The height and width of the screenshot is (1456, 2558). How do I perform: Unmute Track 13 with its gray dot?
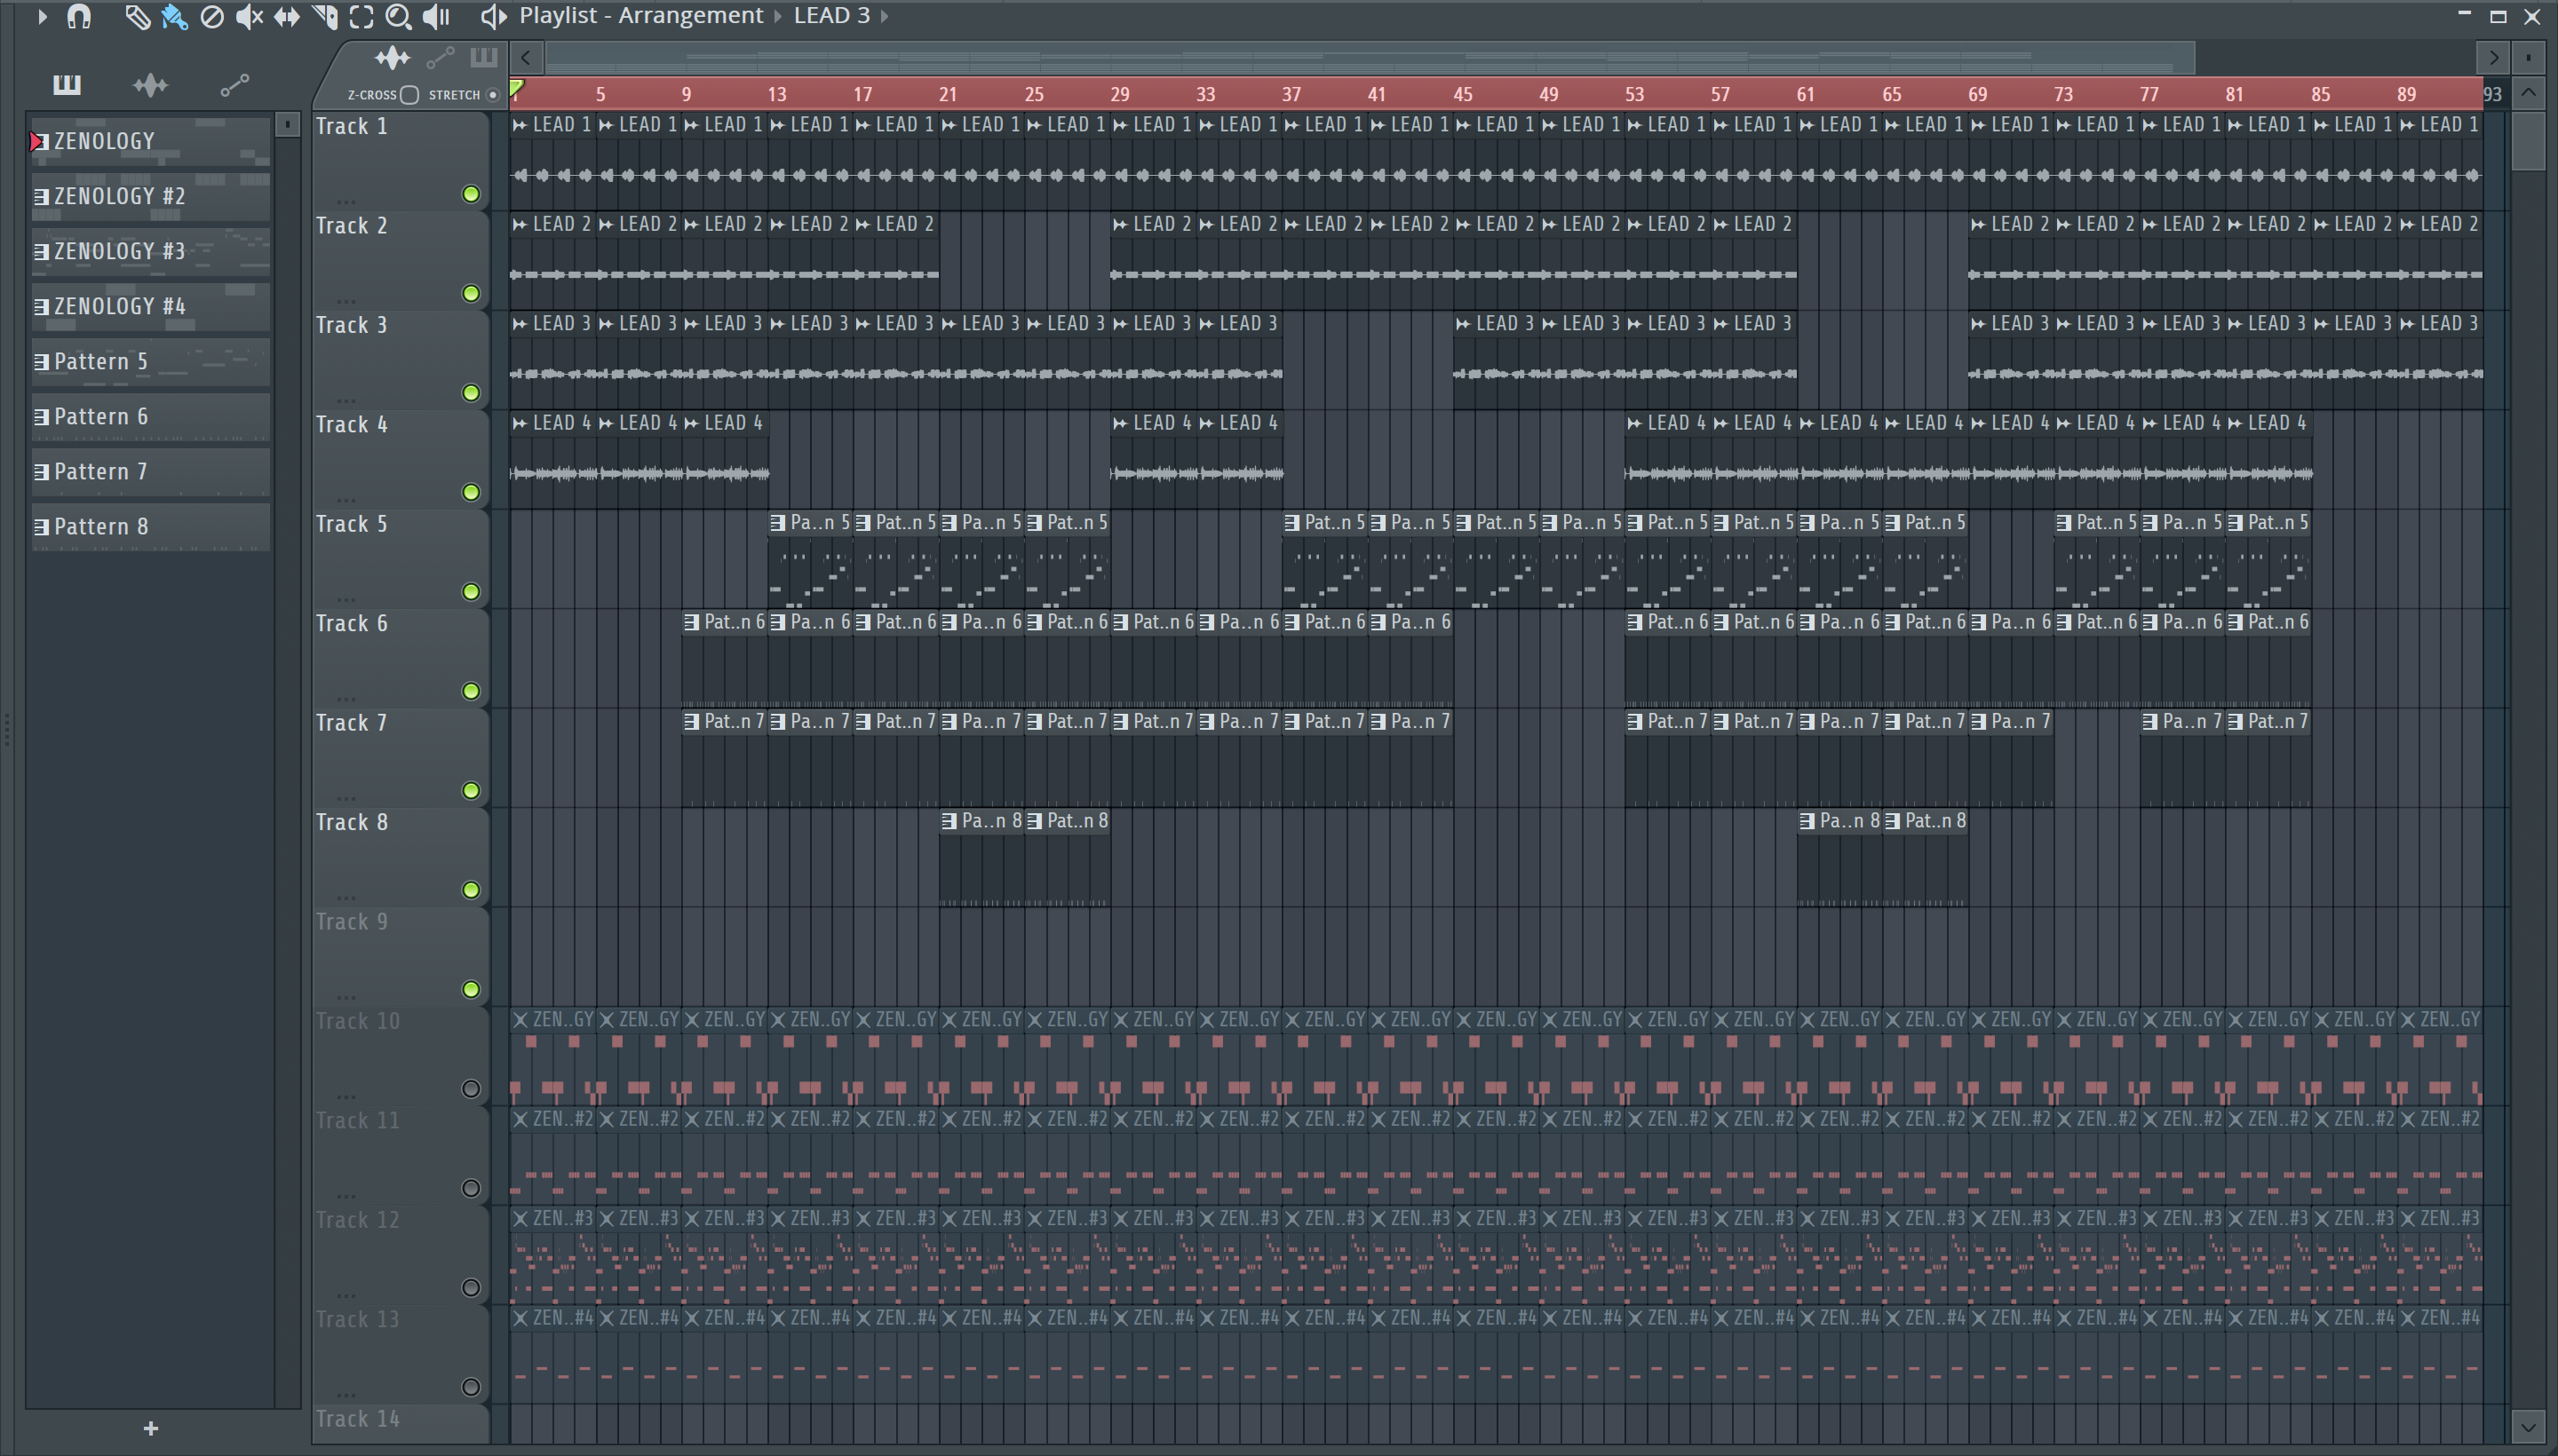(470, 1387)
